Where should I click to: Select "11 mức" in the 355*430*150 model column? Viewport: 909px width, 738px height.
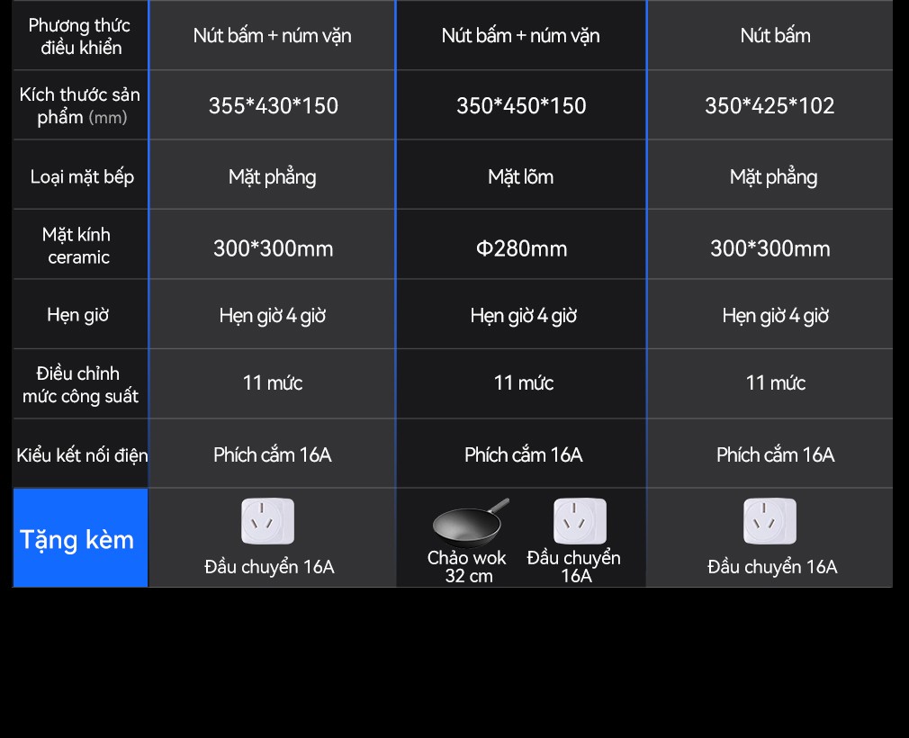[273, 383]
